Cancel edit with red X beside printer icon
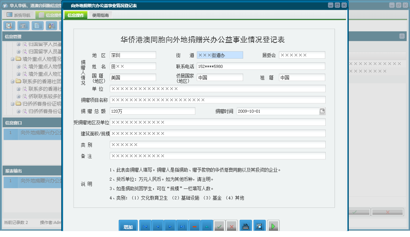410x237 pixels. coord(232,226)
